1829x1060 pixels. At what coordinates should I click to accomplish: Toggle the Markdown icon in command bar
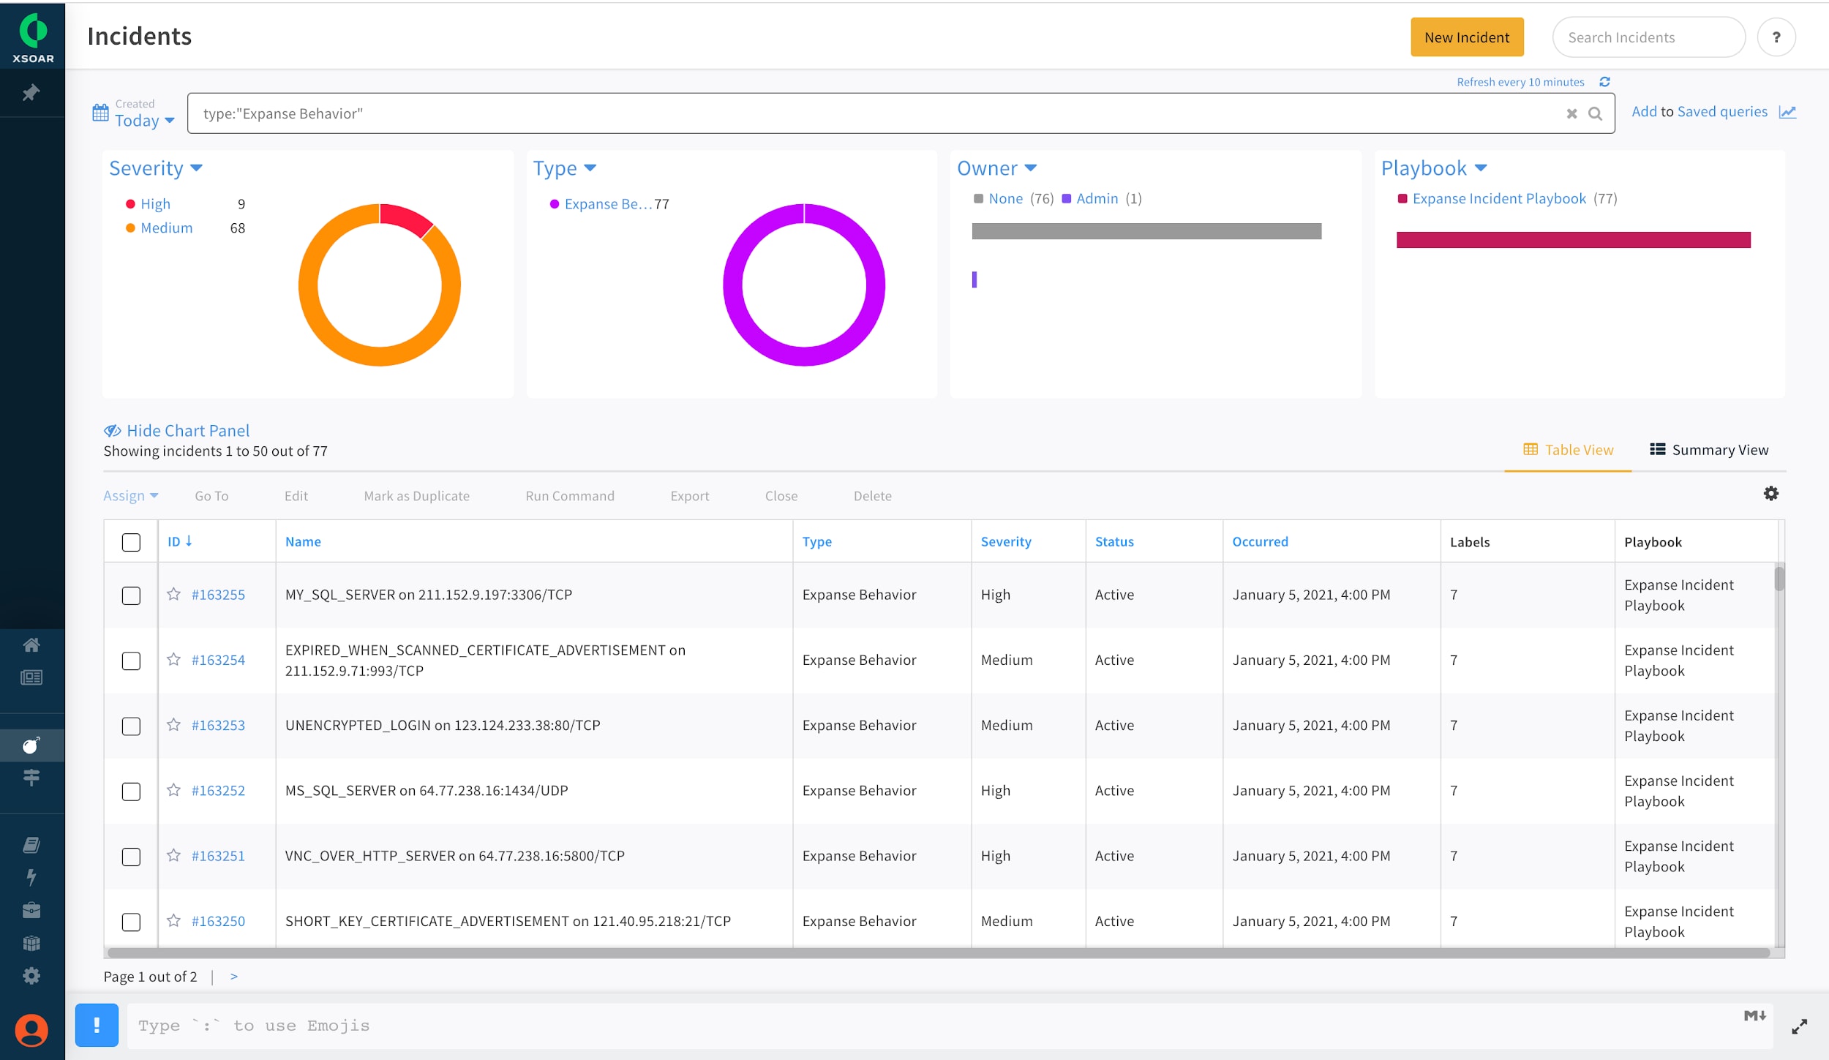point(1755,1015)
